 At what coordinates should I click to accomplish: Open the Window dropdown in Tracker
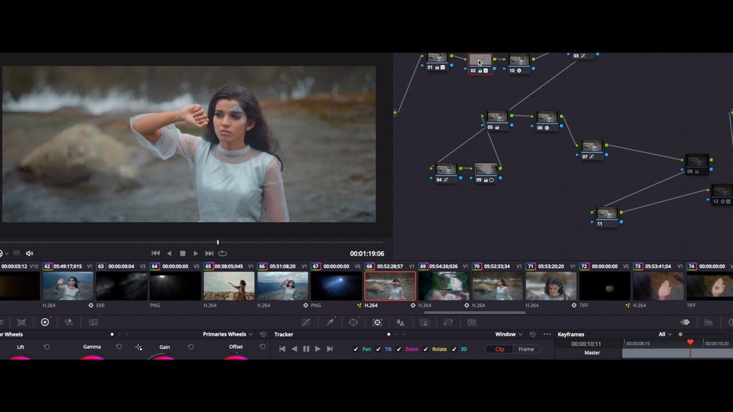click(x=509, y=334)
